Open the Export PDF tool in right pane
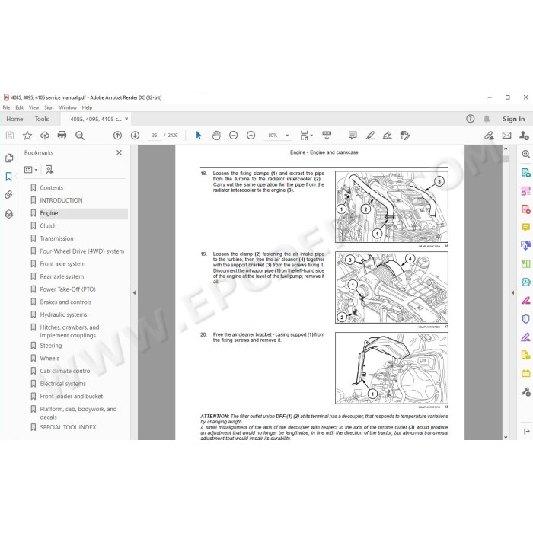Screen dimensions: 533x533 [525, 172]
